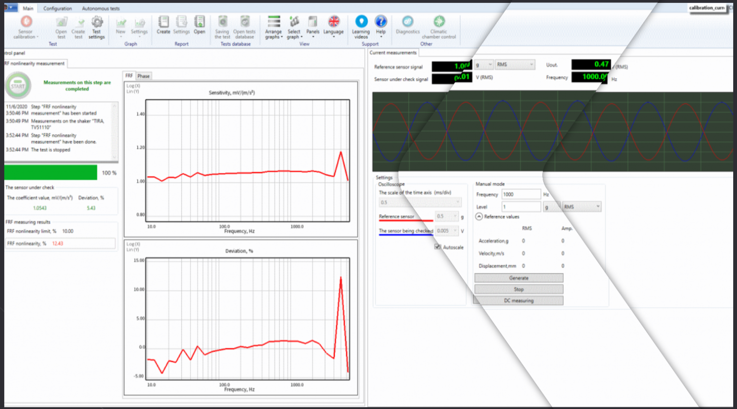Open the RMS dropdown in Manual mode
Screen dimensions: 737x409
pos(581,206)
